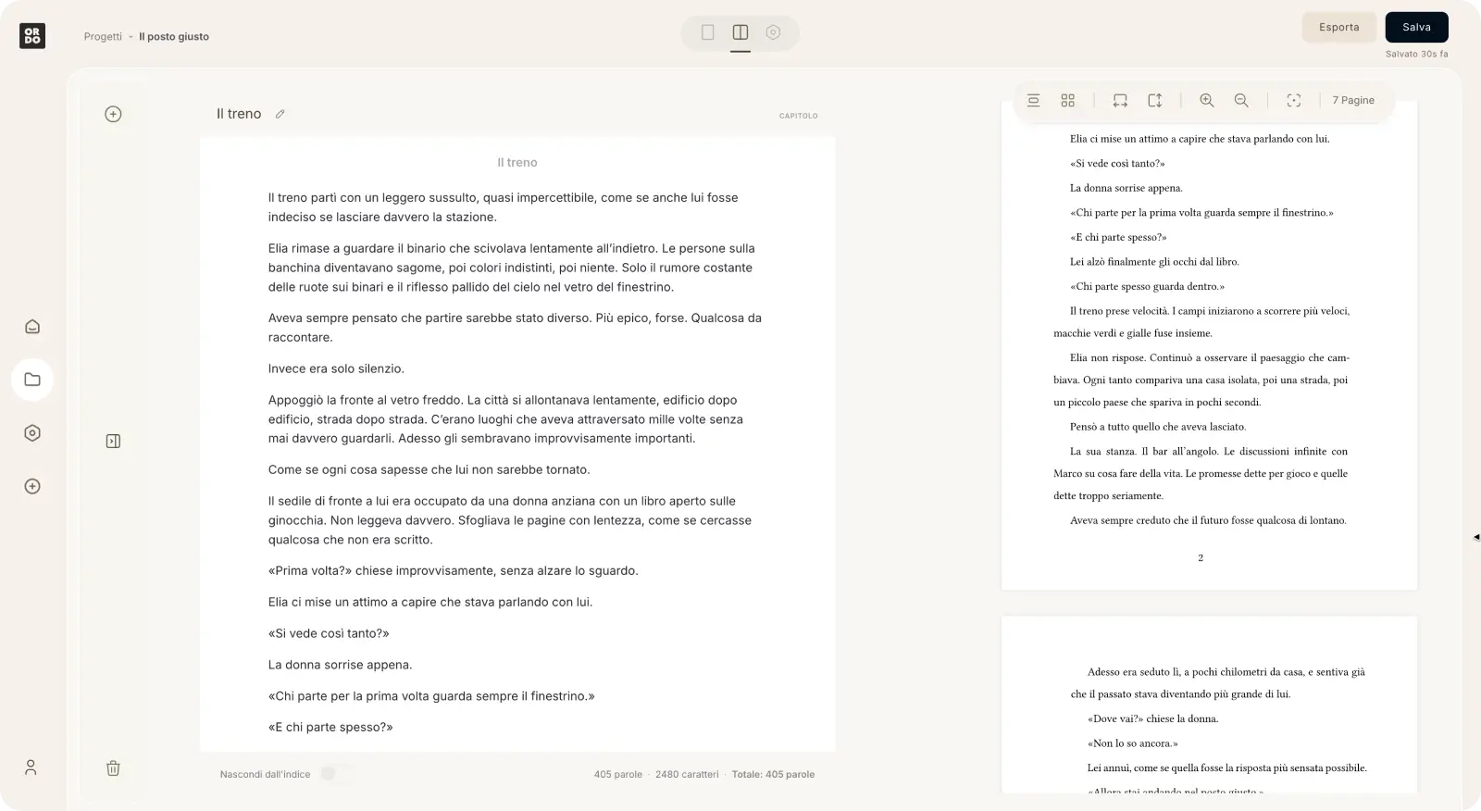Open the hexagon settings view in top bar

pyautogui.click(x=773, y=32)
